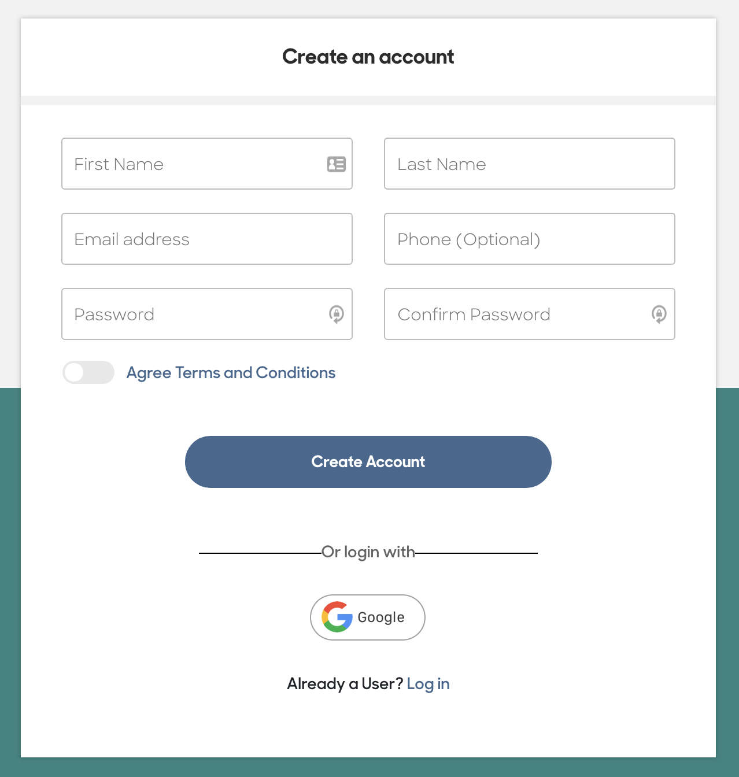Log in with Google
The height and width of the screenshot is (777, 739).
coord(367,617)
